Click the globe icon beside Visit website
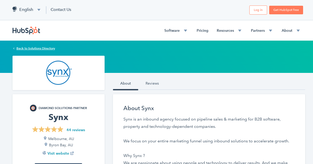The image size is (313, 164). (44, 153)
